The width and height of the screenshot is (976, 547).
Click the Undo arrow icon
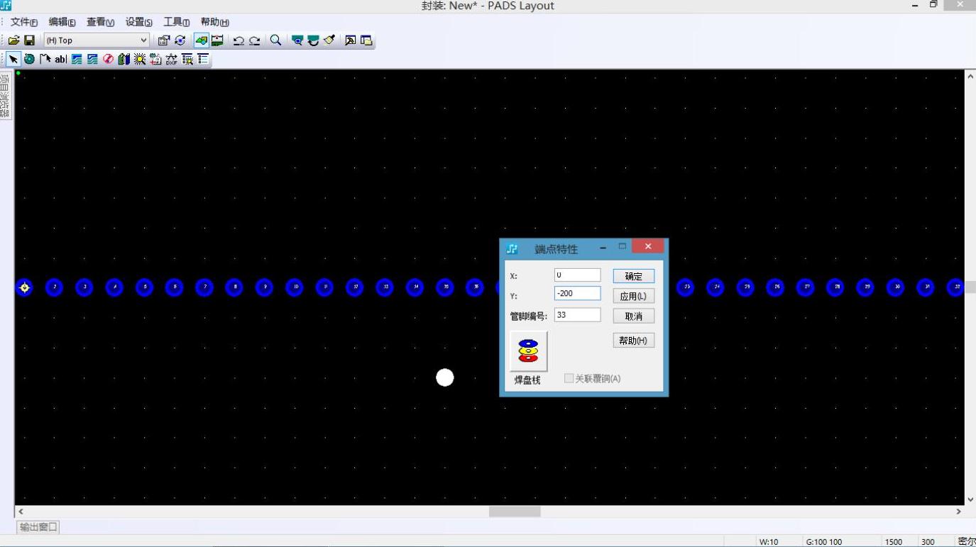click(x=238, y=40)
